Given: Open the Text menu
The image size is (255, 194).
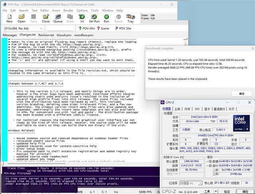Looking at the screenshot, I should [34, 10].
